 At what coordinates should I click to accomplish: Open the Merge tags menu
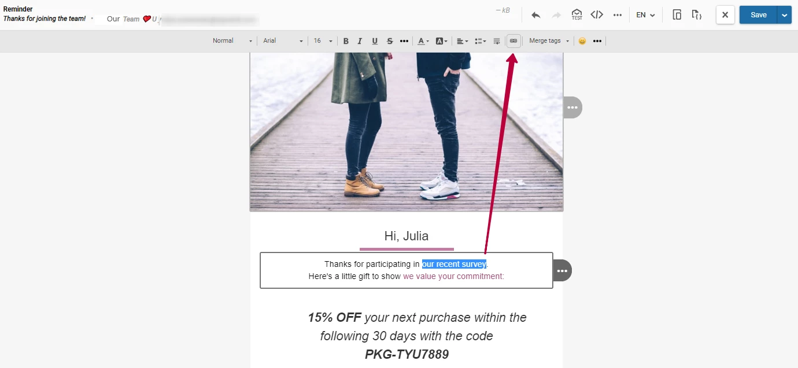pos(546,40)
